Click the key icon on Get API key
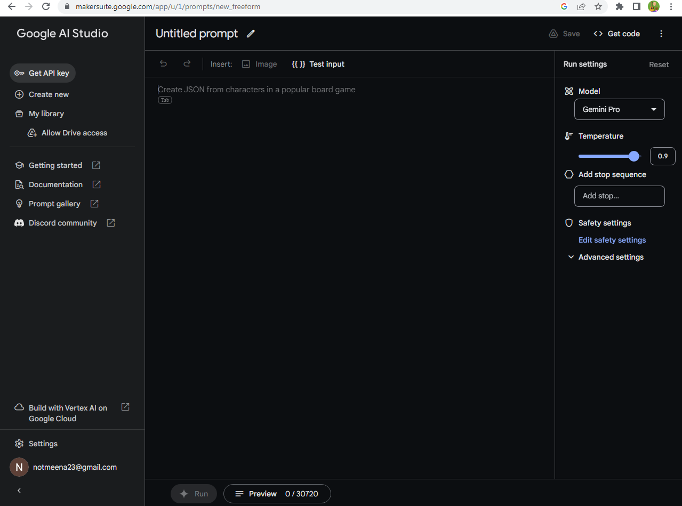The height and width of the screenshot is (506, 682). click(19, 73)
